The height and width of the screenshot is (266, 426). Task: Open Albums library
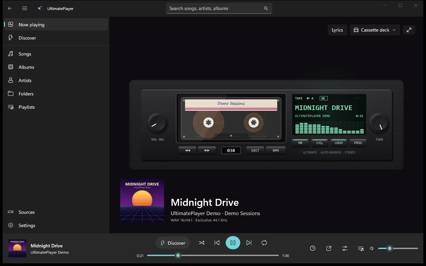[x=56, y=67]
